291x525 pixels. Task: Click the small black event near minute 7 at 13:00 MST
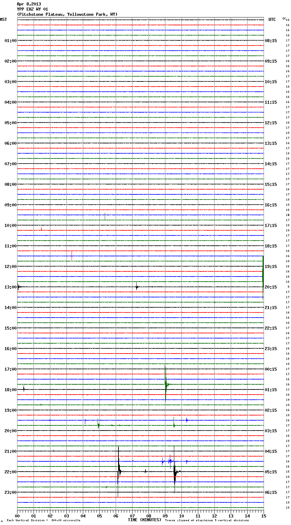click(x=137, y=287)
